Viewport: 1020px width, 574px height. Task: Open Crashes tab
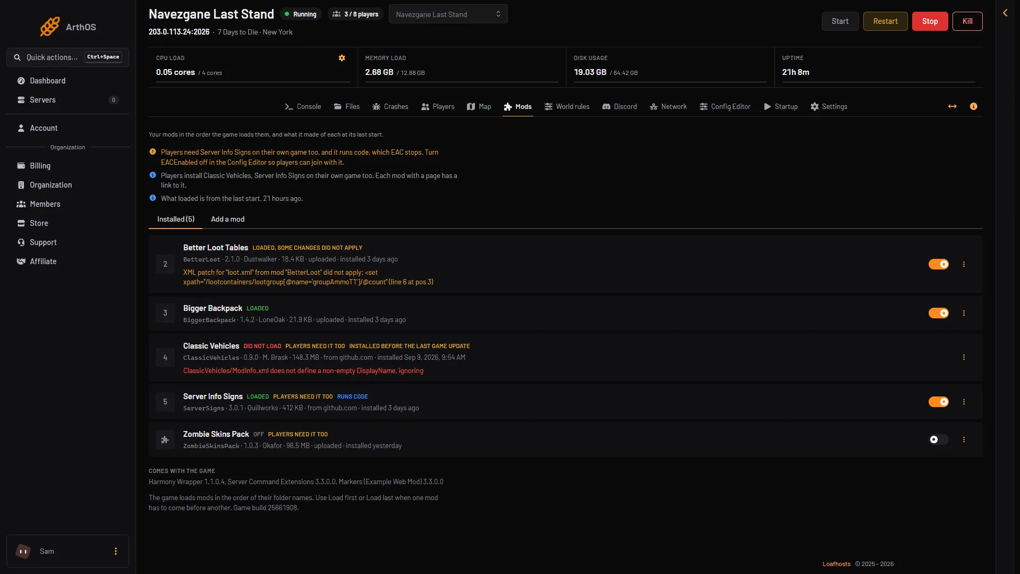click(x=390, y=107)
